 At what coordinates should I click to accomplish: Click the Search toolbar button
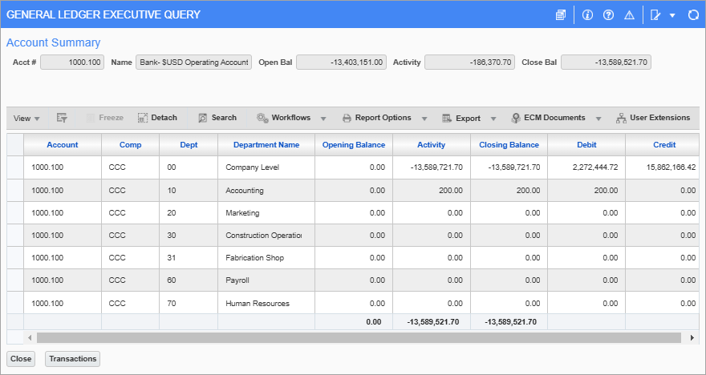point(217,118)
